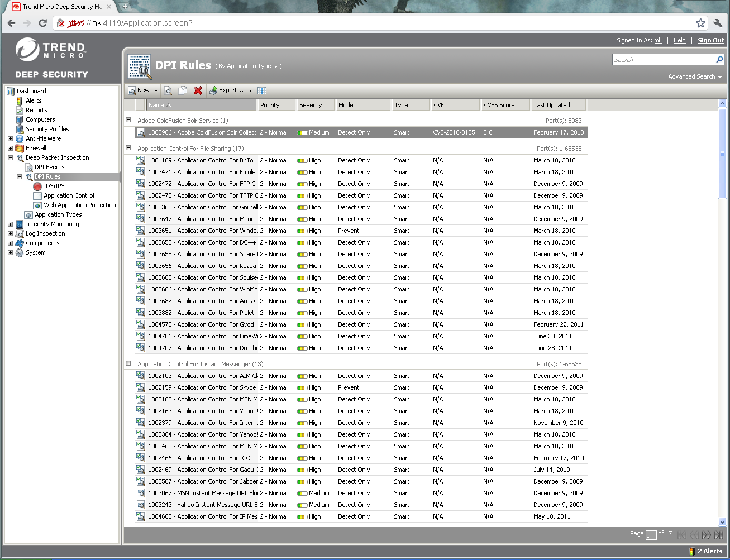Screen dimensions: 730x560
Task: Open the By Application Type view dropdown
Action: click(249, 66)
